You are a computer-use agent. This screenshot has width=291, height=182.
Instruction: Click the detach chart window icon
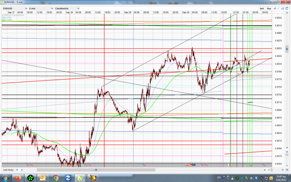287,8
